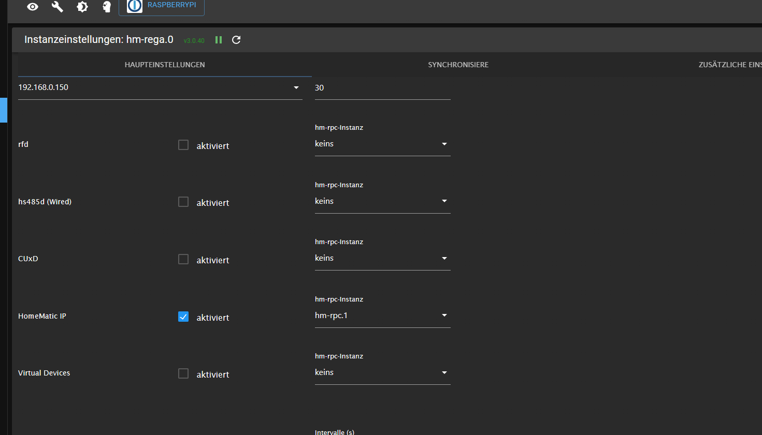
Task: Enable the Virtual Devices aktiviert checkbox
Action: [x=183, y=373]
